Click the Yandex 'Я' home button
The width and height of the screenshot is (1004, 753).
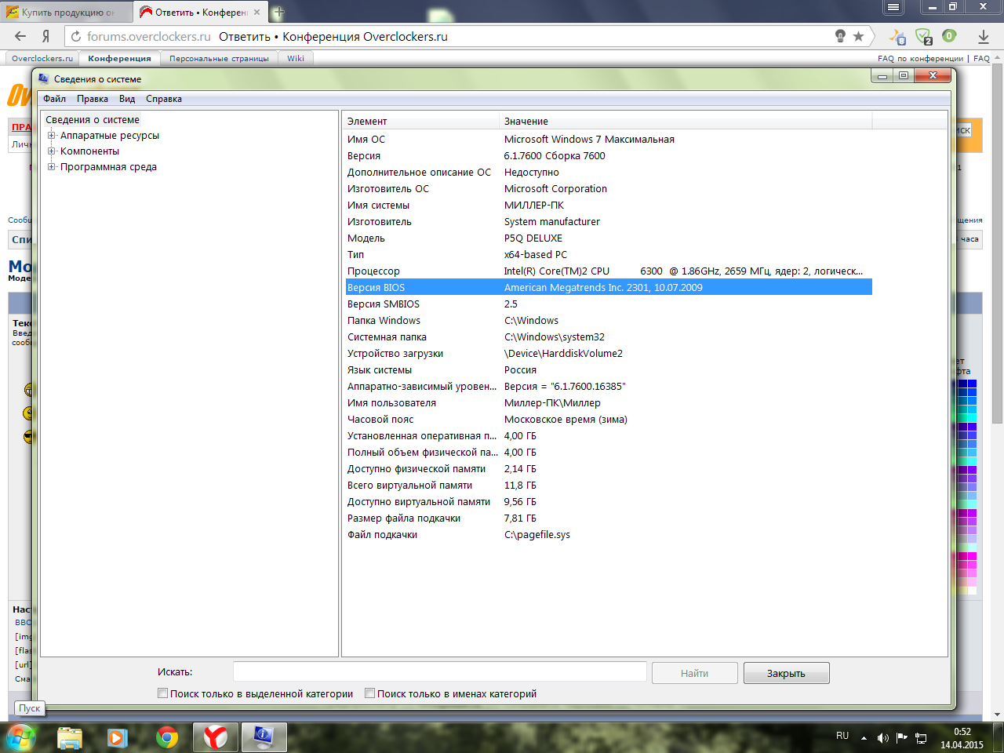(46, 36)
